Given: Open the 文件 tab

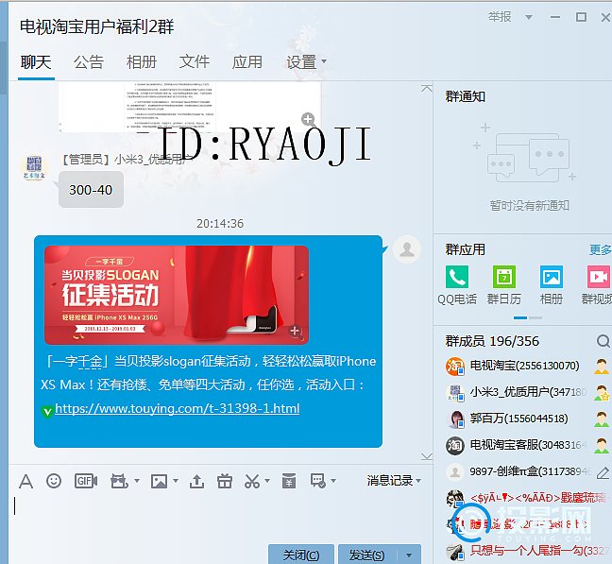Looking at the screenshot, I should pyautogui.click(x=195, y=62).
